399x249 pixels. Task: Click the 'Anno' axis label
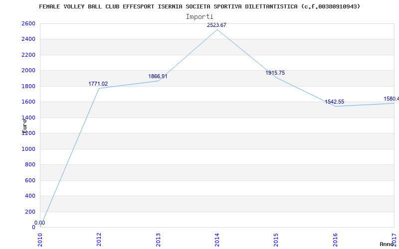click(x=387, y=244)
